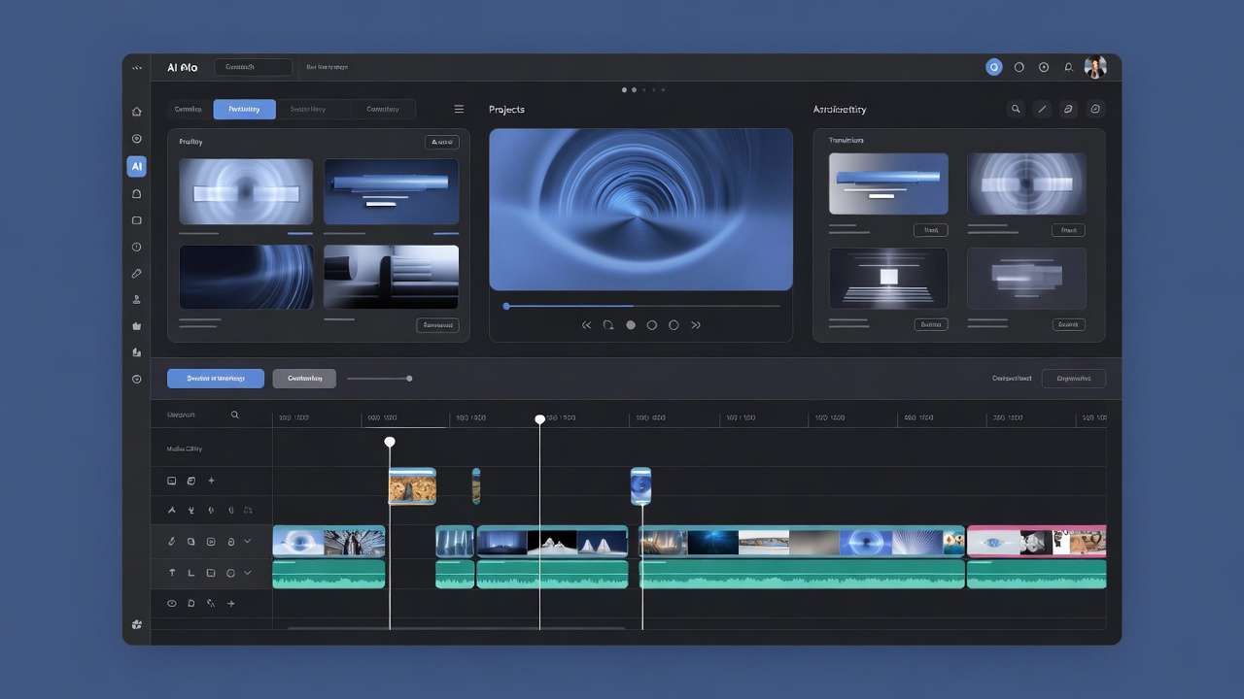Select the pen edit icon above the transitions panel

(x=1042, y=109)
